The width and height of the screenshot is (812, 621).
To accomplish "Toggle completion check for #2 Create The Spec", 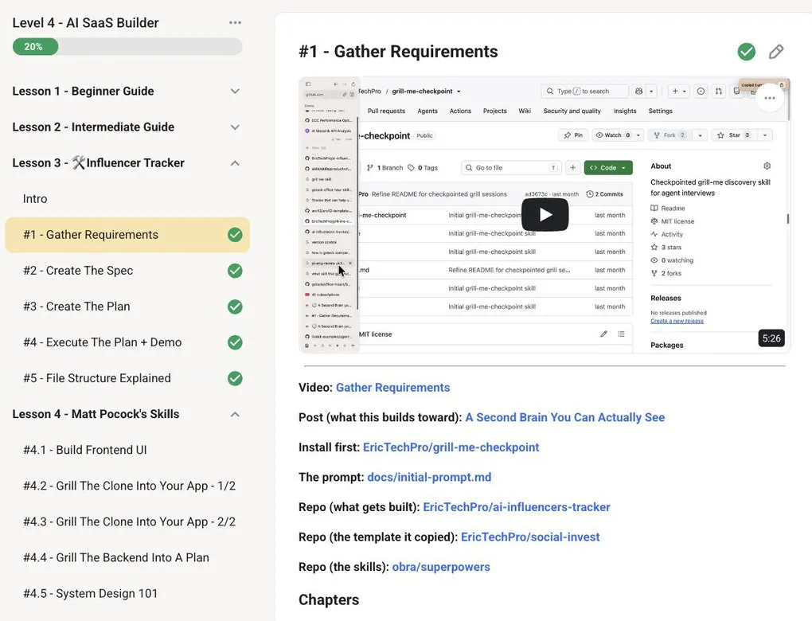I will pos(235,271).
